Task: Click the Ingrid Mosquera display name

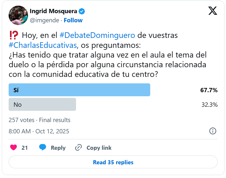Action: (53, 11)
